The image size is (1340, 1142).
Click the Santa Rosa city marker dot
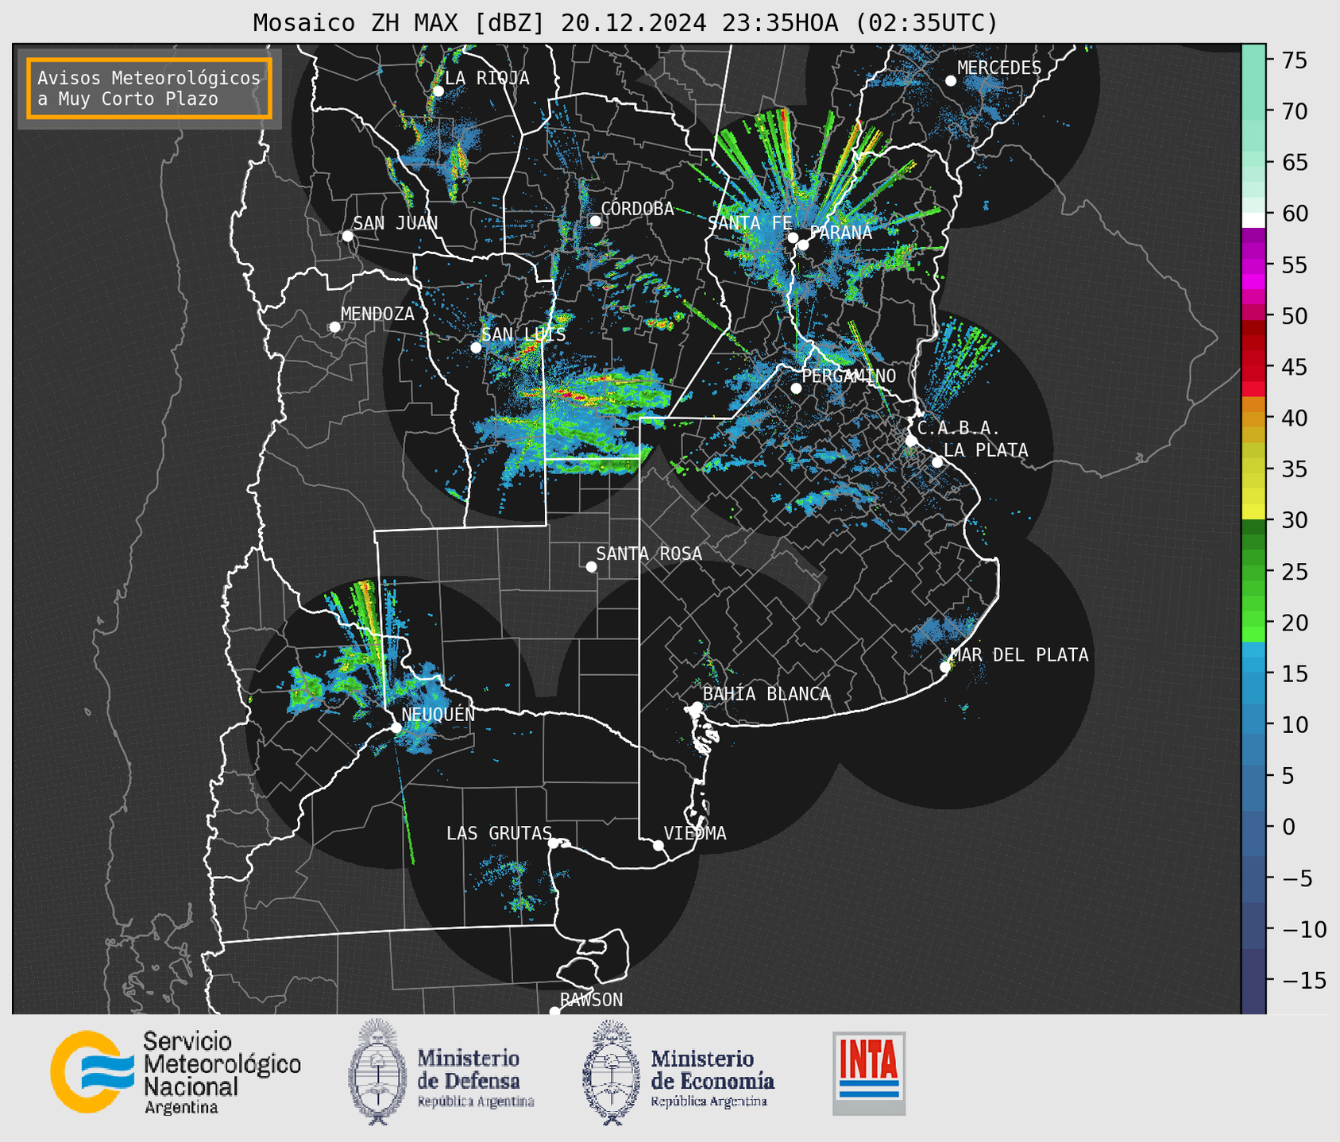[591, 566]
